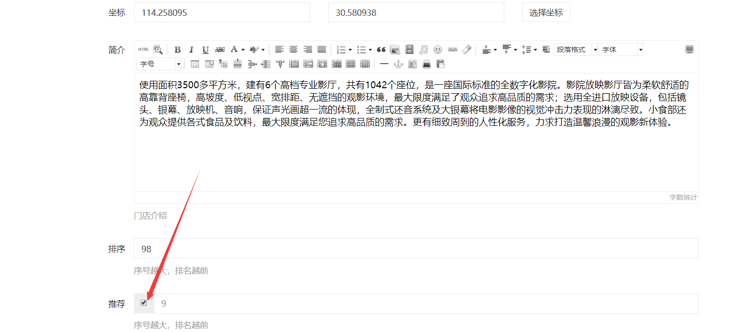741x332 pixels.
Task: Insert a table
Action: [x=195, y=64]
